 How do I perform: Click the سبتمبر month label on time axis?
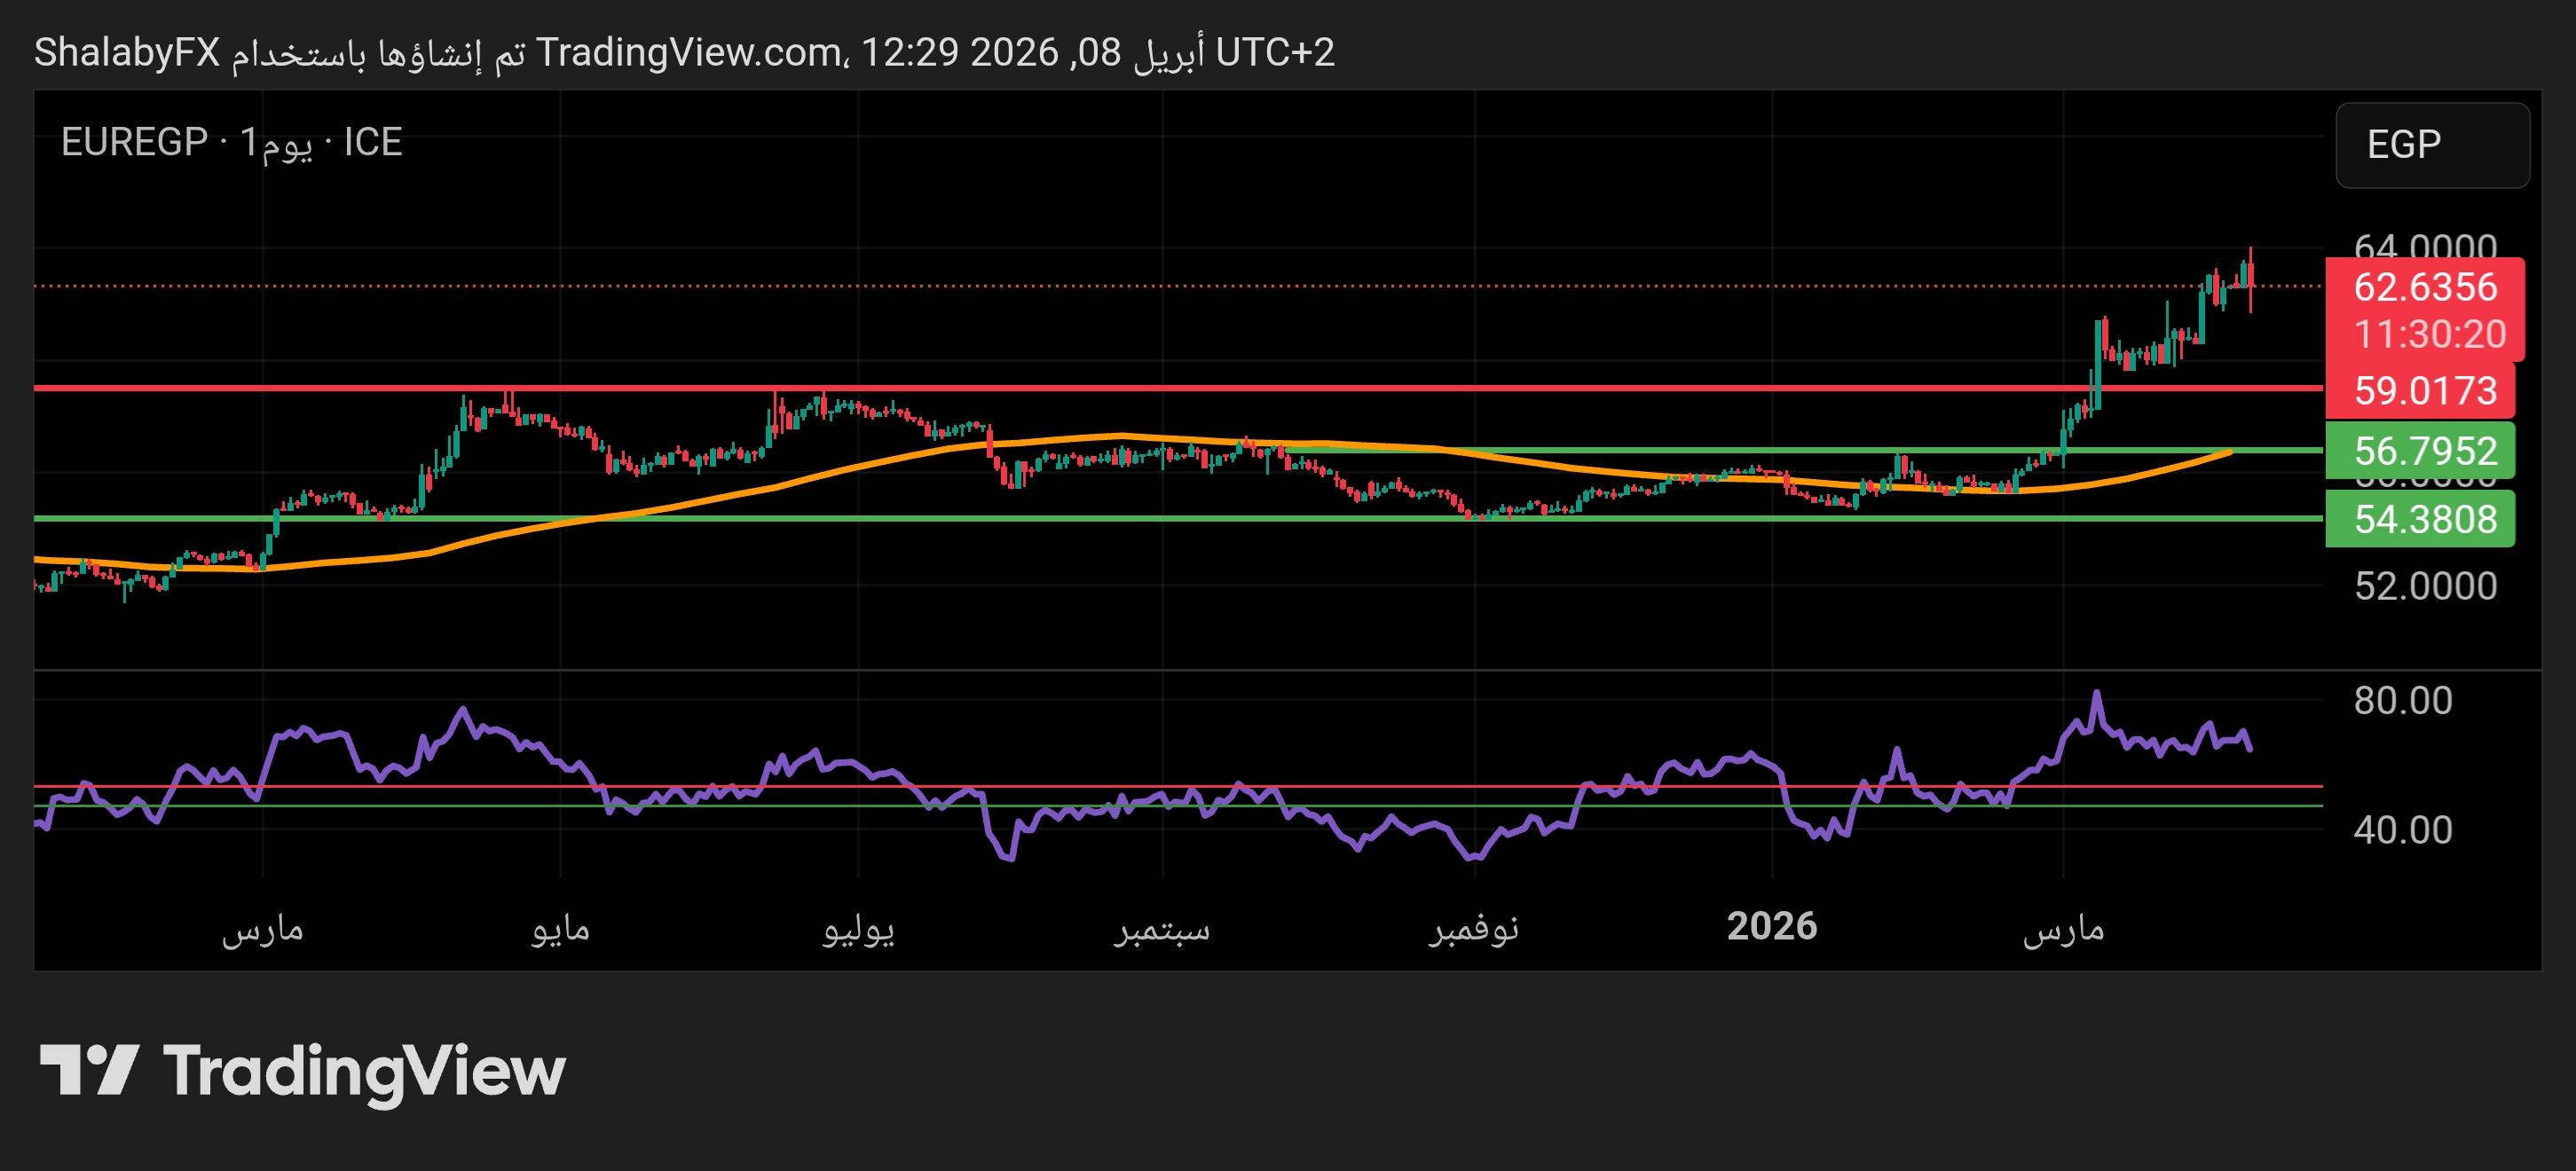(x=1162, y=929)
